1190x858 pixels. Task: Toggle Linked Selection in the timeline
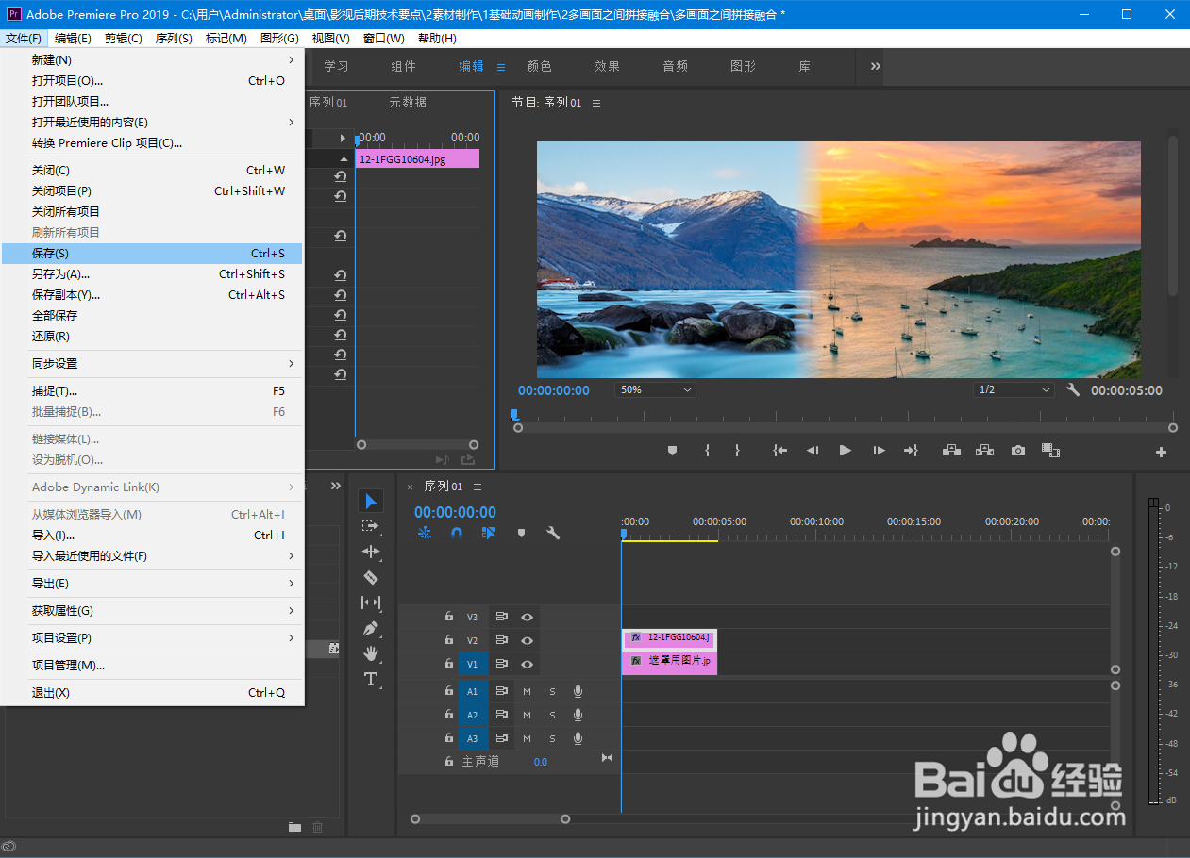[x=489, y=533]
